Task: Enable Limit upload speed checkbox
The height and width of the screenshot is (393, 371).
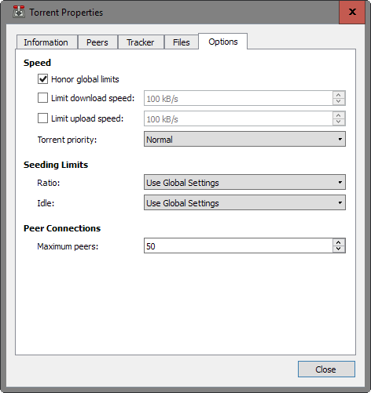Action: point(42,118)
